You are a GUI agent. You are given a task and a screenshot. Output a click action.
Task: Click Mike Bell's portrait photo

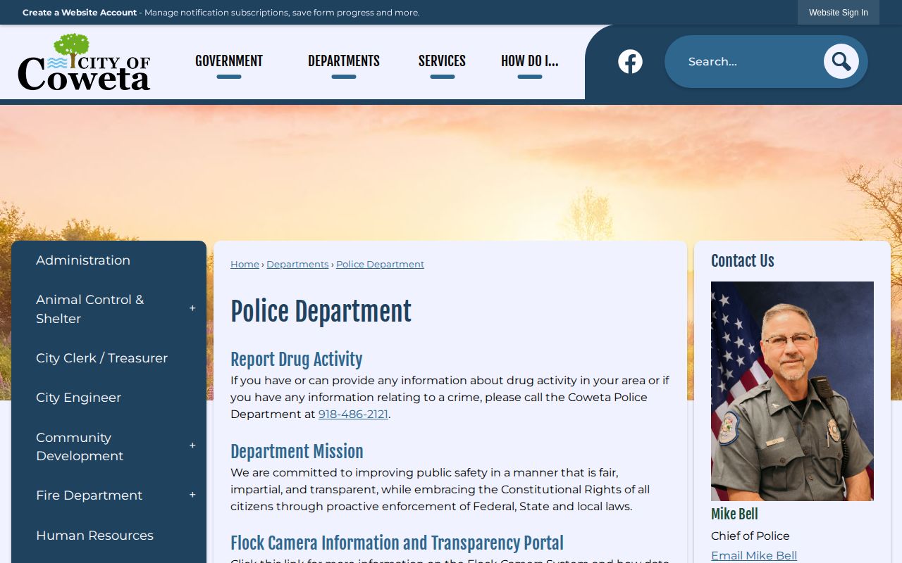click(x=792, y=391)
